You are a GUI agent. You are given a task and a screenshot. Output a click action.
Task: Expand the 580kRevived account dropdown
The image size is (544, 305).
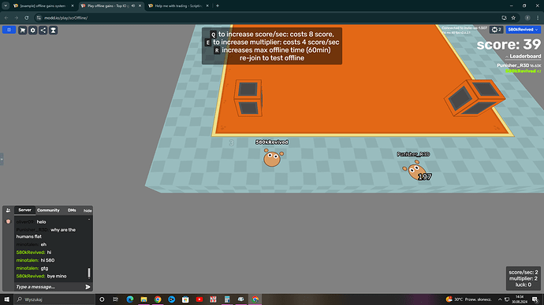pos(523,30)
